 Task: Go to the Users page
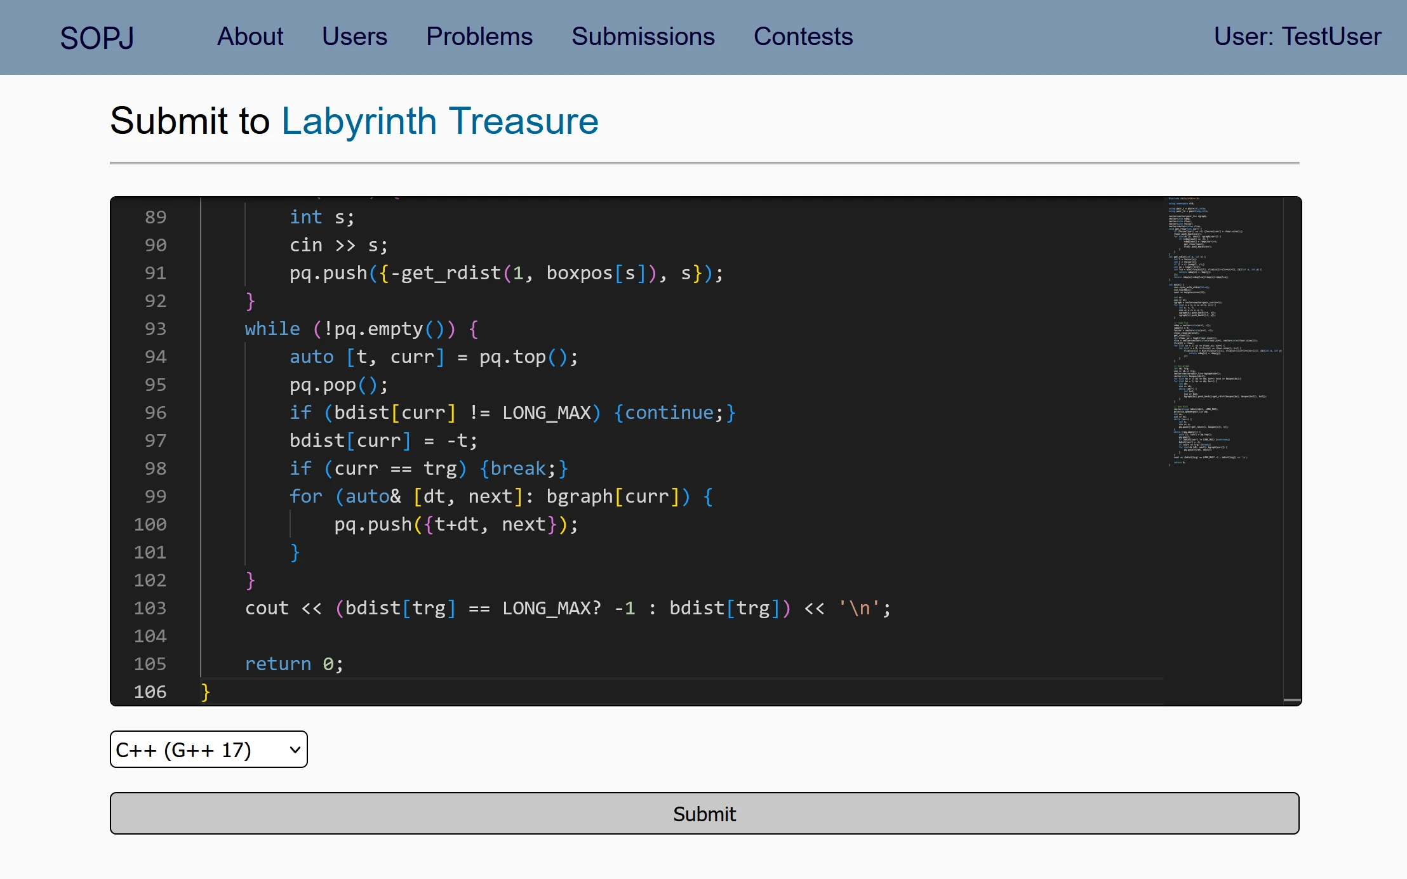click(x=354, y=37)
